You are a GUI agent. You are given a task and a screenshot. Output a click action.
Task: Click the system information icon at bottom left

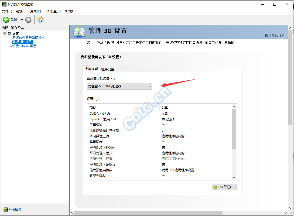[5, 209]
